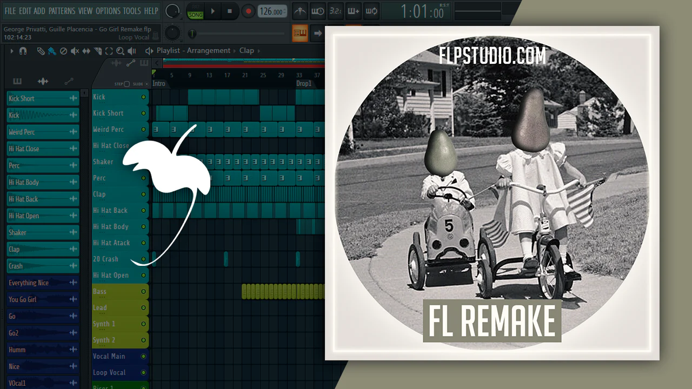
Task: Stop playback with the stop button
Action: pyautogui.click(x=230, y=11)
